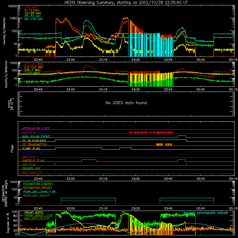This screenshot has width=238, height=238.
Task: Select the FLARE_FLAG label
Action: click(x=31, y=148)
